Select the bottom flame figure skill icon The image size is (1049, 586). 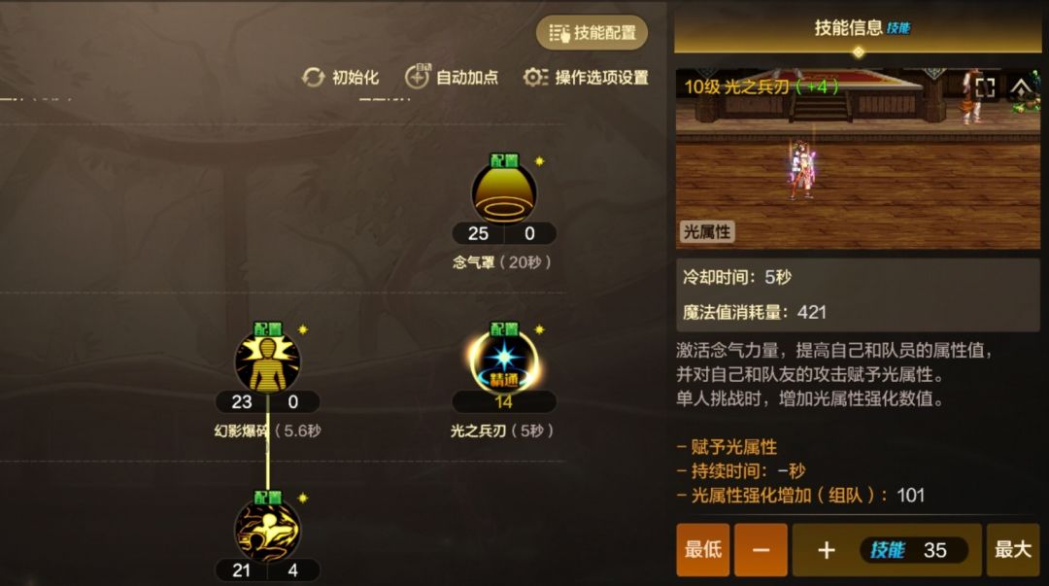268,531
